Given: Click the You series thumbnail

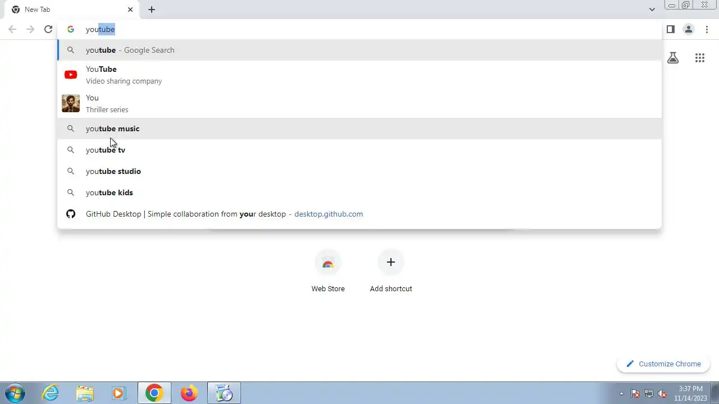Looking at the screenshot, I should point(71,103).
